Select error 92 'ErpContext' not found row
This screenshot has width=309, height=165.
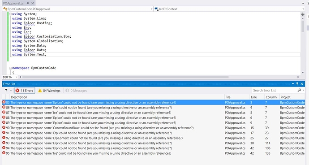click(x=154, y=138)
